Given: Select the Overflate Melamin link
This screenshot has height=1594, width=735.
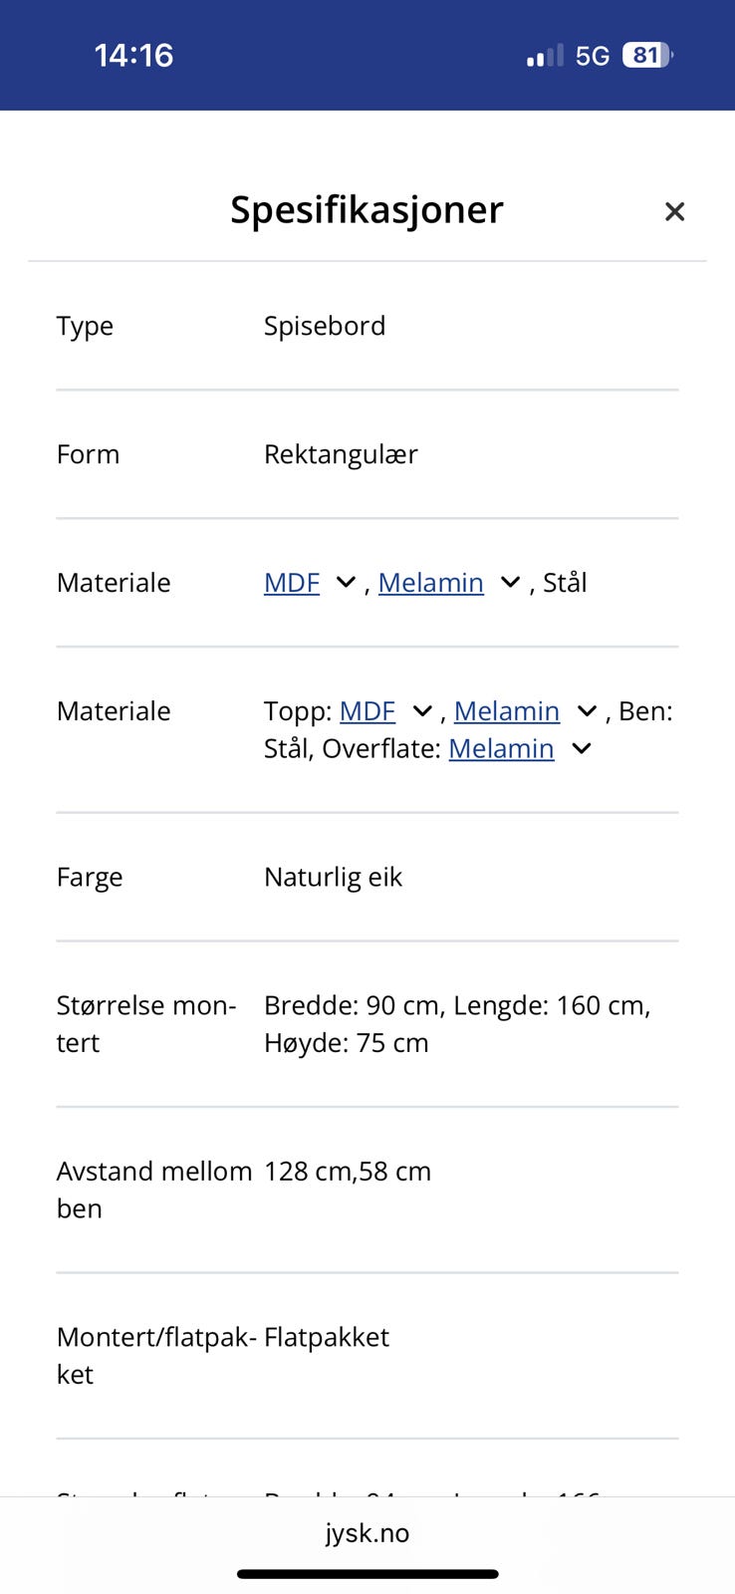Looking at the screenshot, I should (x=501, y=748).
